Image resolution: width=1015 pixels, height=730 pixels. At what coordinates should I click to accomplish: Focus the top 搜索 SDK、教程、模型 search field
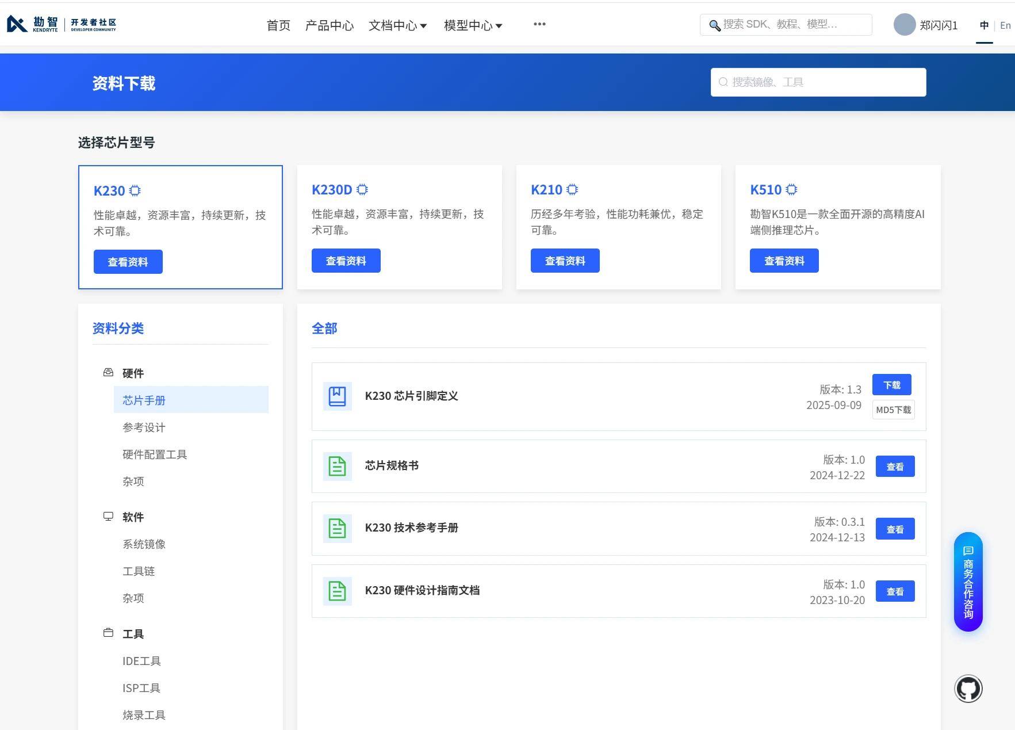[786, 25]
